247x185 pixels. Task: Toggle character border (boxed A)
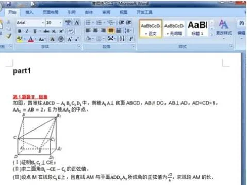(x=77, y=23)
